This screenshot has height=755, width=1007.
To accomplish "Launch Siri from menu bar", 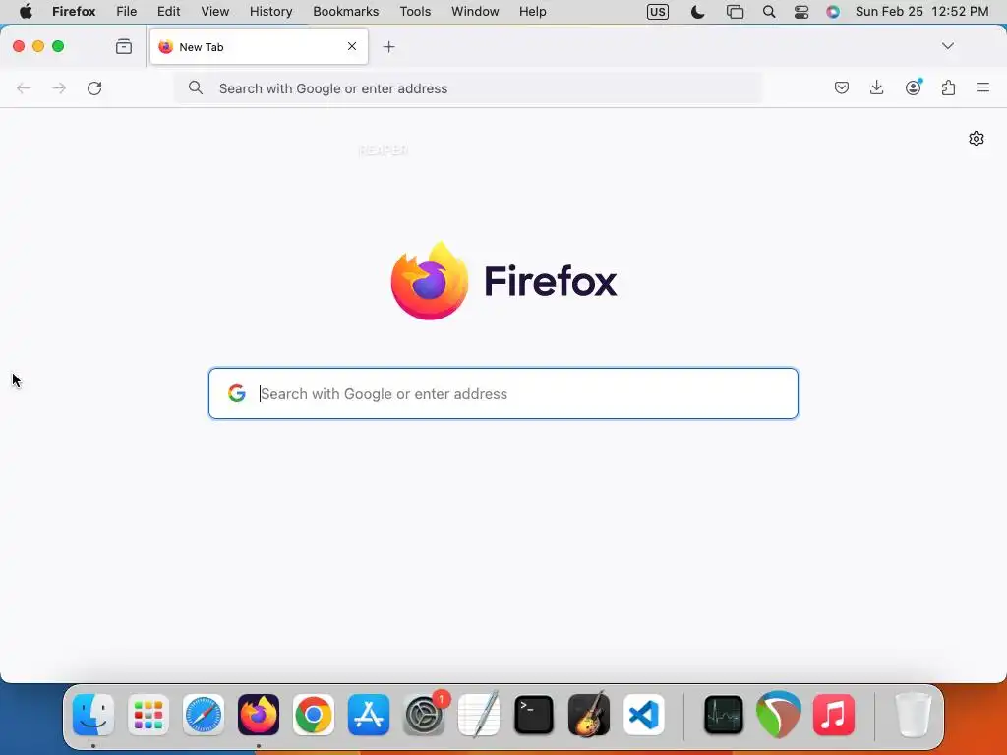I will (833, 12).
